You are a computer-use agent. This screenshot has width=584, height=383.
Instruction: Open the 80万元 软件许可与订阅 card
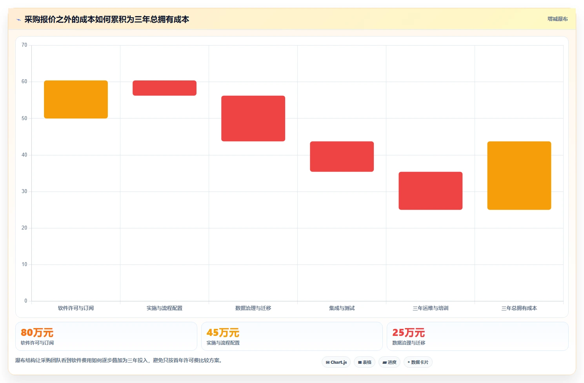pos(106,336)
